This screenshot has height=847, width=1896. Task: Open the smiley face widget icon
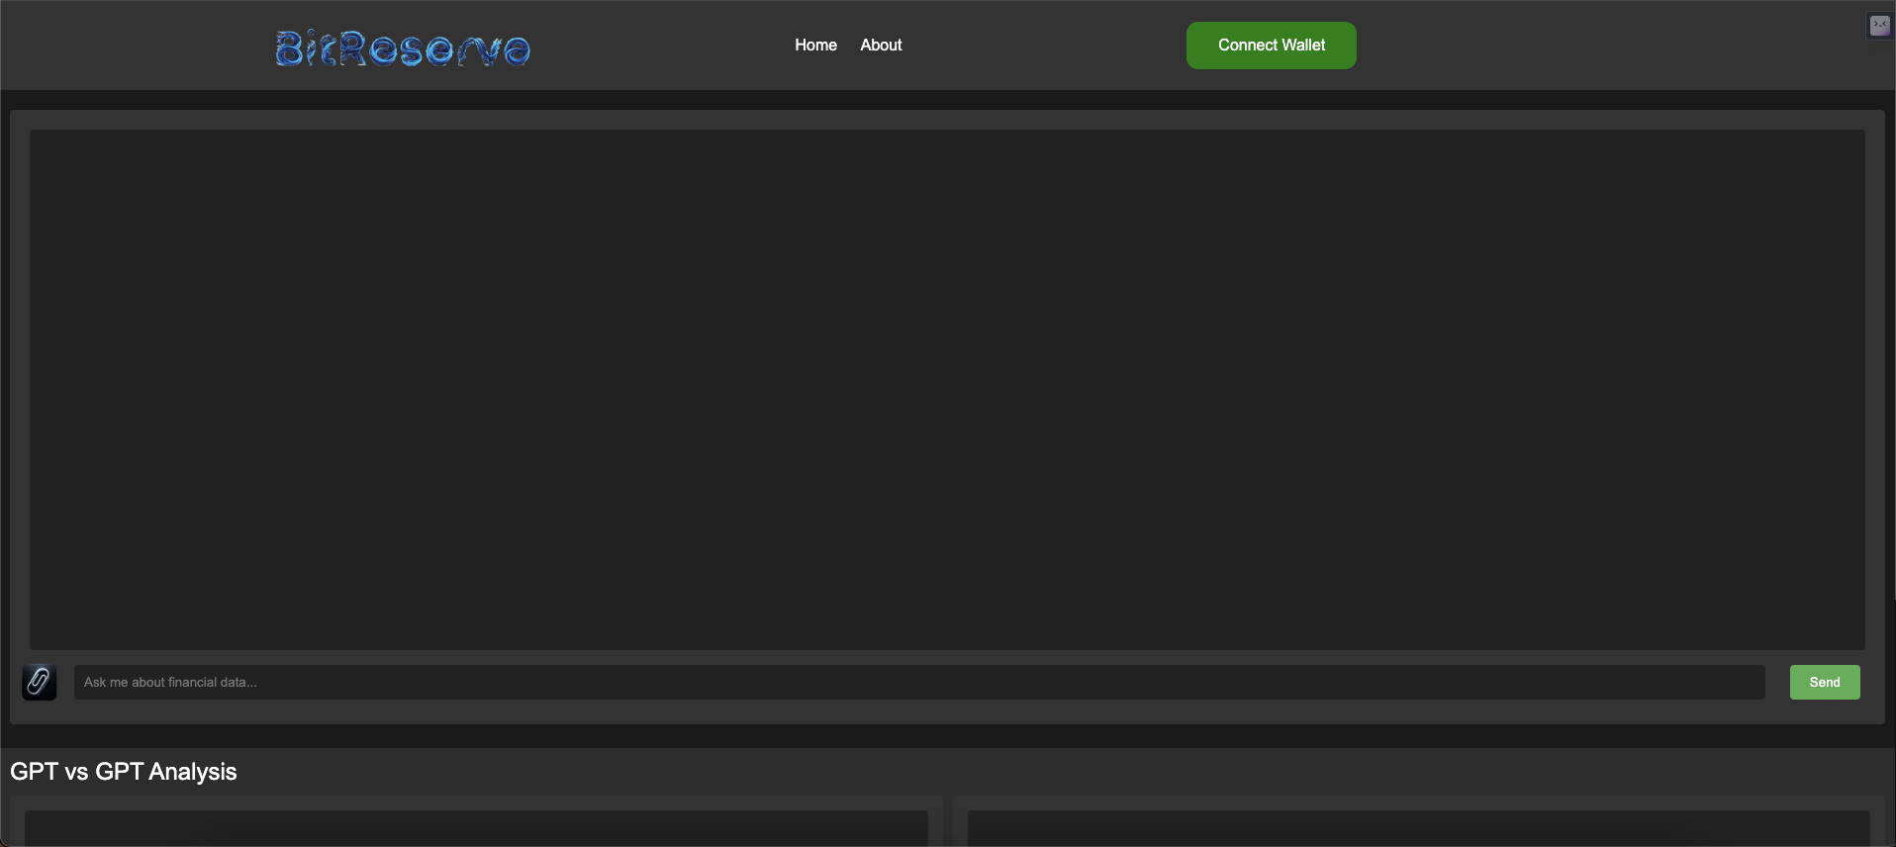(1879, 26)
